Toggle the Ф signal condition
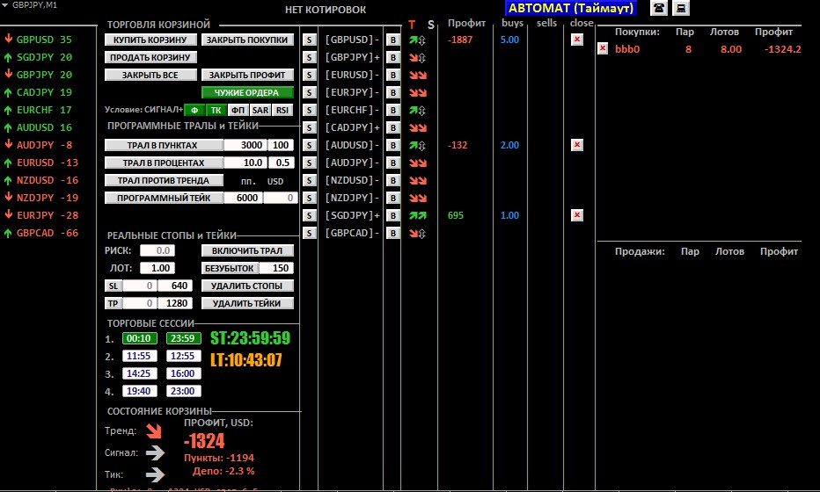This screenshot has width=820, height=492. (x=194, y=110)
